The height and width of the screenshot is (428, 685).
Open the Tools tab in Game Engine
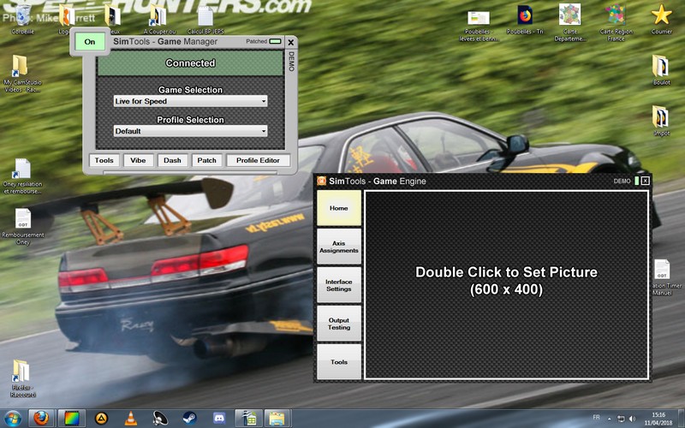coord(339,362)
